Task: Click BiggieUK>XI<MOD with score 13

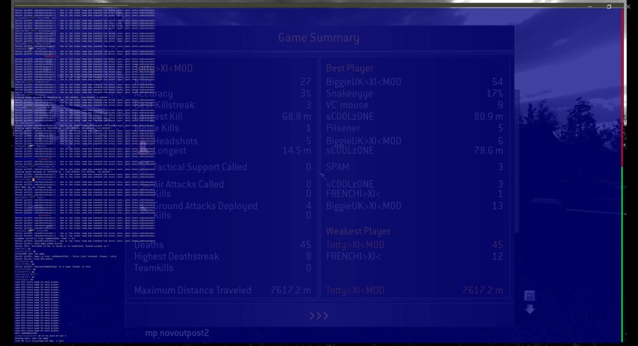Action: tap(364, 206)
